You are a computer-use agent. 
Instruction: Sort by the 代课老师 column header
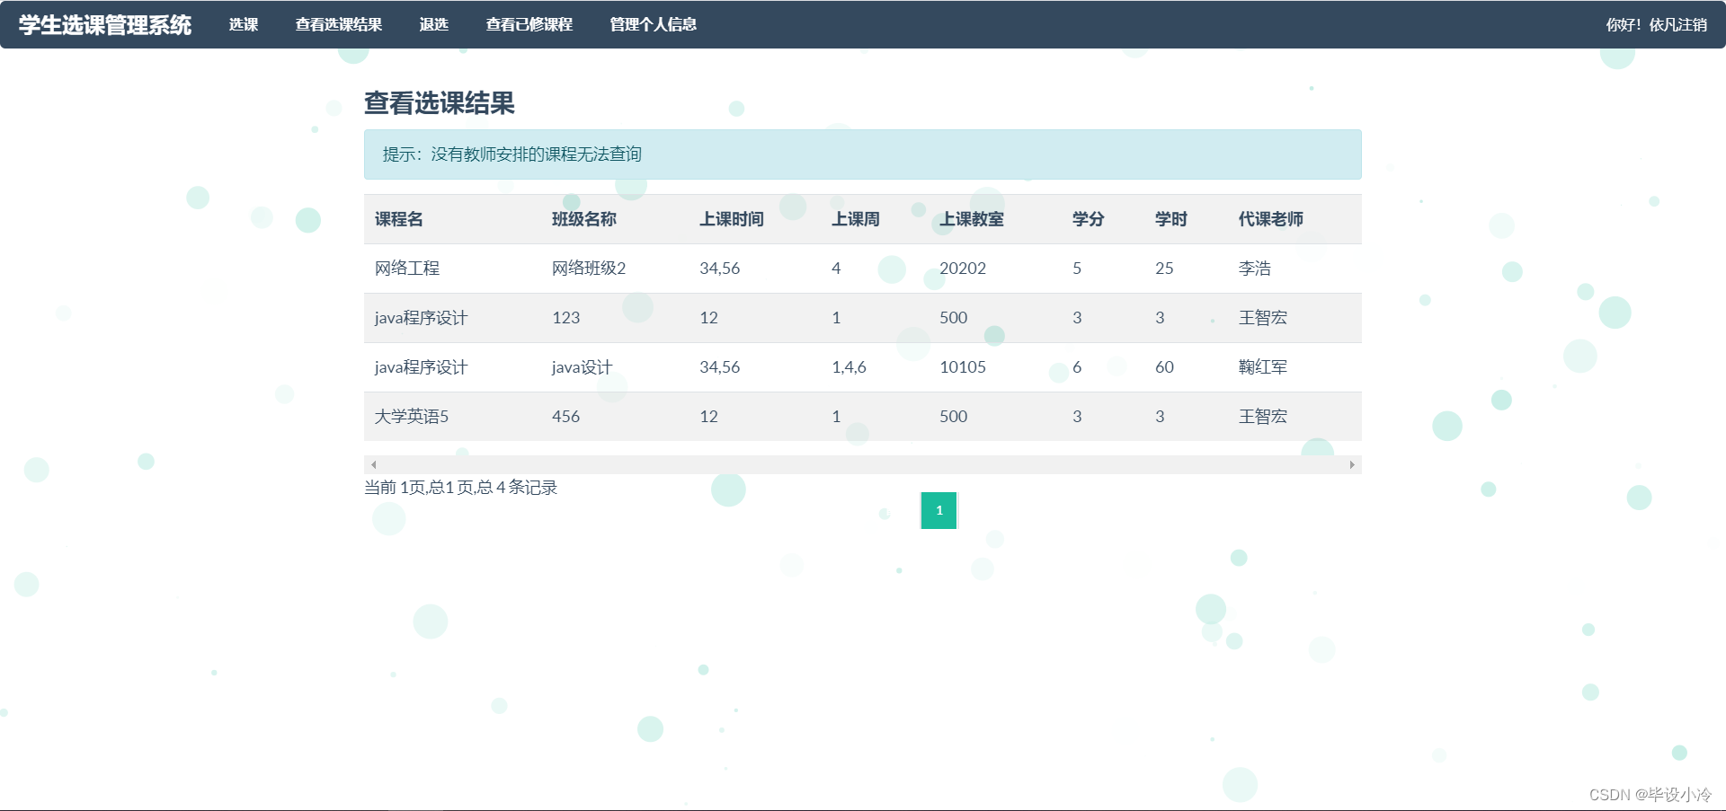coord(1270,219)
